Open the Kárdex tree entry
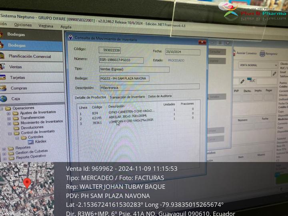The height and width of the screenshot is (216, 288). pos(40,141)
